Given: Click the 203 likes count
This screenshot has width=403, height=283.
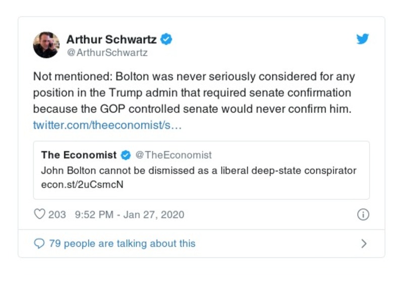Looking at the screenshot, I should point(57,214).
